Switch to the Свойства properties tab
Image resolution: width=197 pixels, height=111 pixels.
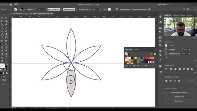(x=168, y=15)
